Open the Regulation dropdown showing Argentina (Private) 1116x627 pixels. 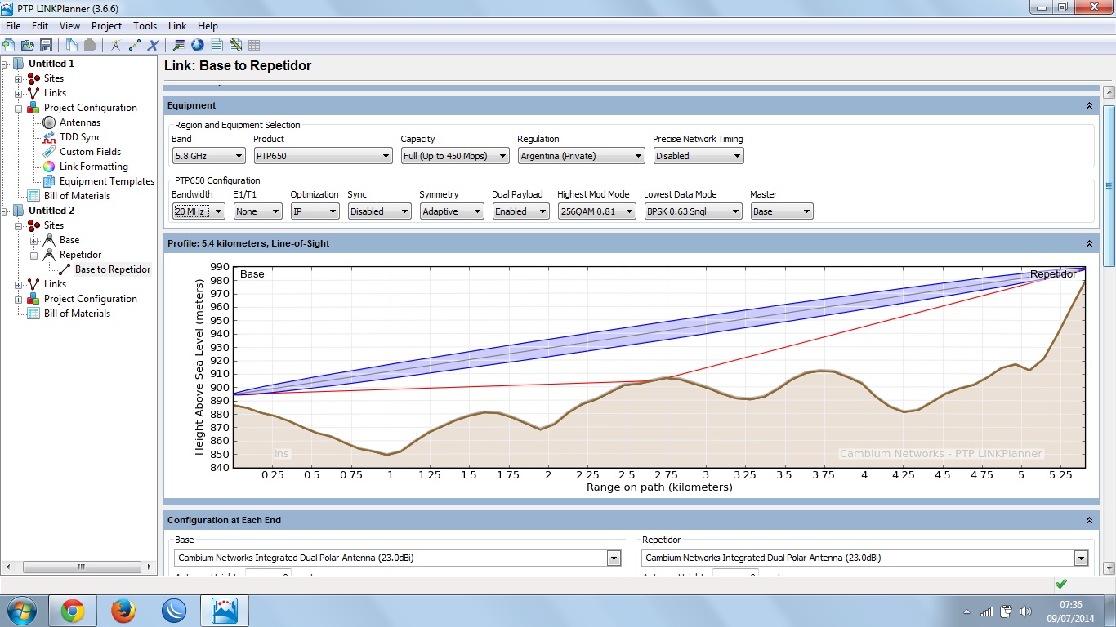click(x=581, y=156)
